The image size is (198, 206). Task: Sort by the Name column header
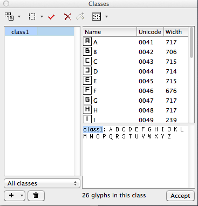click(x=110, y=32)
